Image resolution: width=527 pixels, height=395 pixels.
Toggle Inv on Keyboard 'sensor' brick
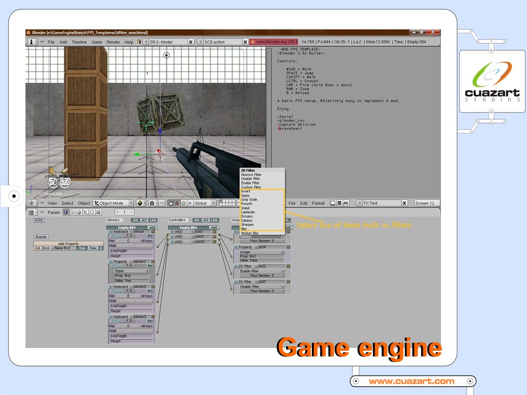click(x=150, y=236)
